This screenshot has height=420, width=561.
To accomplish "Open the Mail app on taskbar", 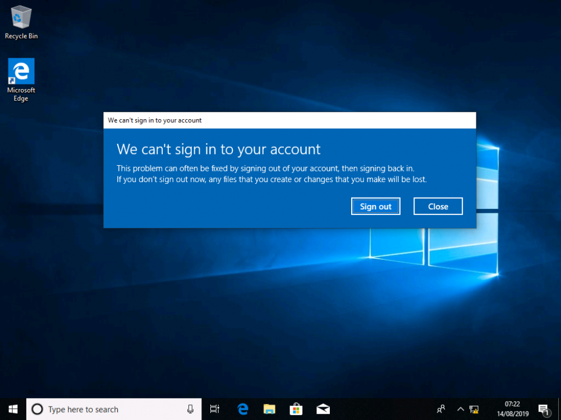I will tap(323, 409).
